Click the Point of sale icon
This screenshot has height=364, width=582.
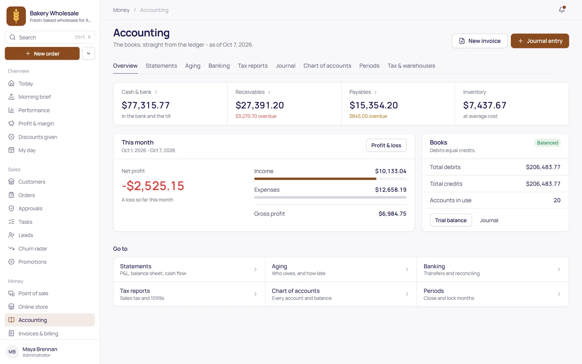pos(11,293)
